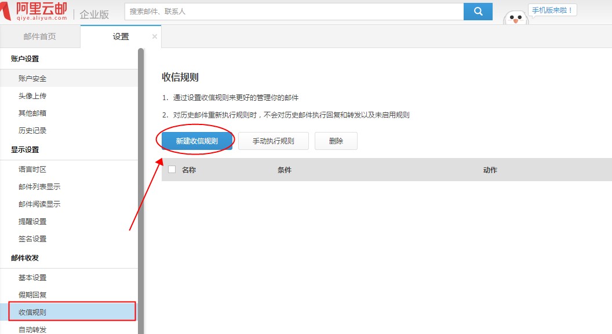Click the blue search magnifier icon

coord(478,12)
